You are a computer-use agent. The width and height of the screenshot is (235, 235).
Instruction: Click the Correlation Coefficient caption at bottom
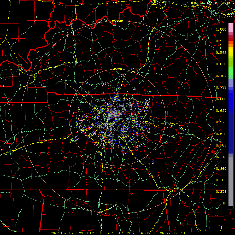click(117, 233)
